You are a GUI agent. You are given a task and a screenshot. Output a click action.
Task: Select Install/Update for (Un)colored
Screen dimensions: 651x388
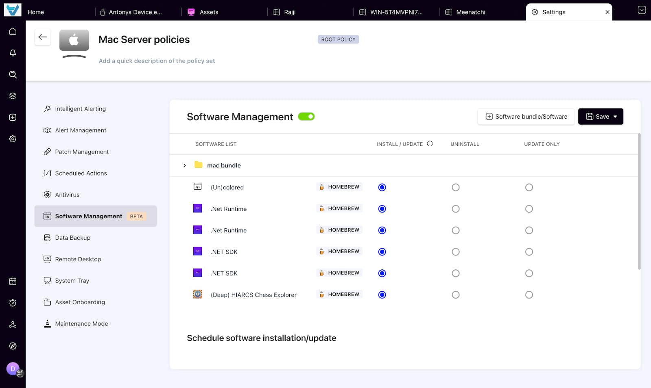(x=382, y=187)
